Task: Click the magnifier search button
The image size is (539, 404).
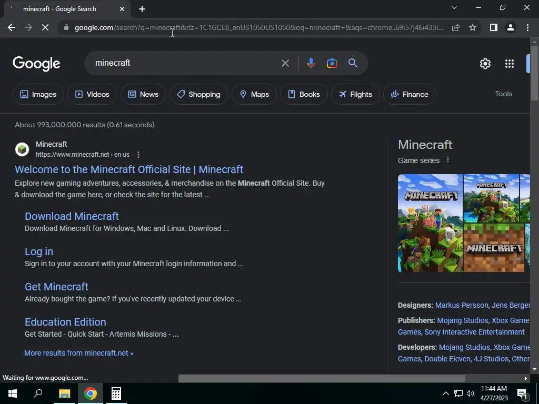Action: point(353,63)
